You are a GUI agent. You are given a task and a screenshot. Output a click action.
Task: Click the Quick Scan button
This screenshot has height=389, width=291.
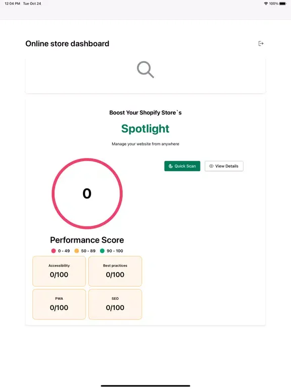[182, 166]
